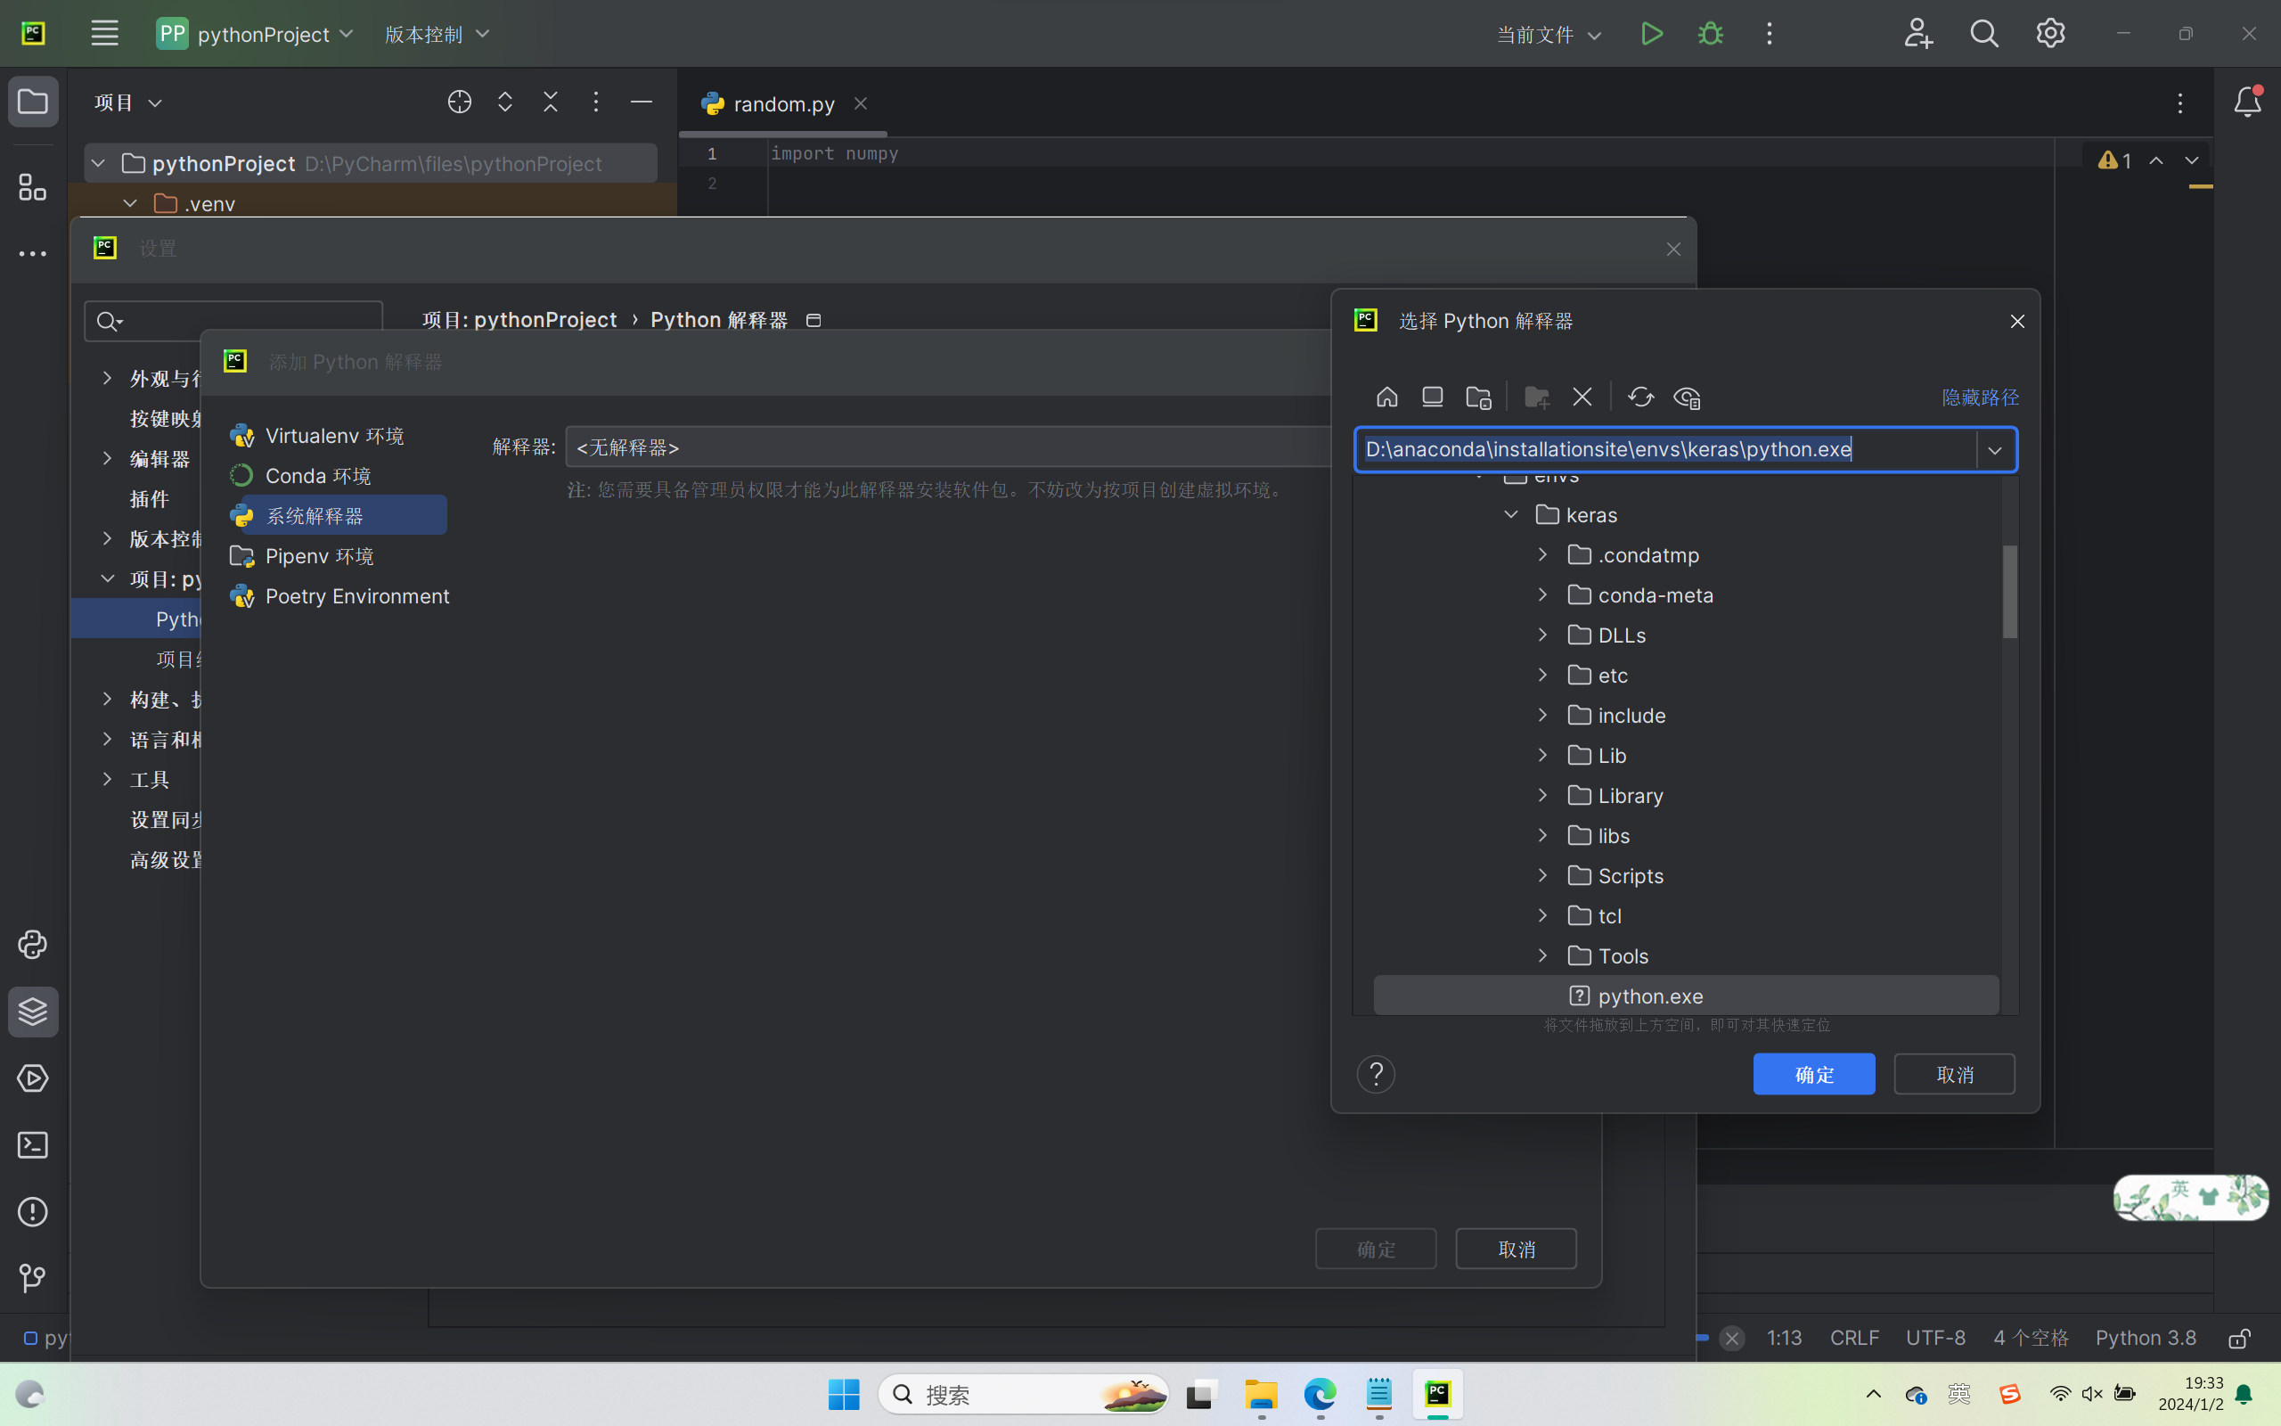The width and height of the screenshot is (2281, 1426).
Task: Open the main hamburger menu
Action: pos(104,34)
